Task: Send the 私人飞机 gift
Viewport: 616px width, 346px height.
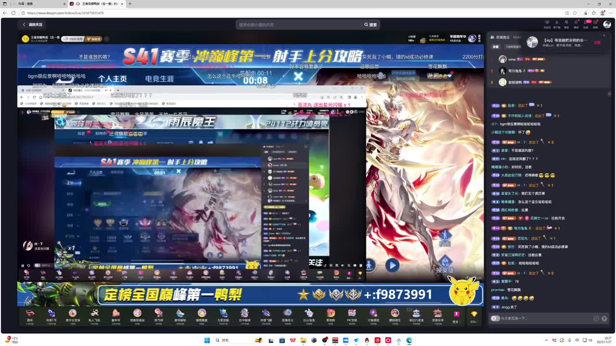Action: tap(94, 315)
